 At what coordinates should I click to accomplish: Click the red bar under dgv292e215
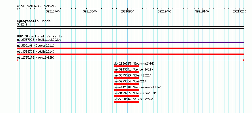pos(127,66)
